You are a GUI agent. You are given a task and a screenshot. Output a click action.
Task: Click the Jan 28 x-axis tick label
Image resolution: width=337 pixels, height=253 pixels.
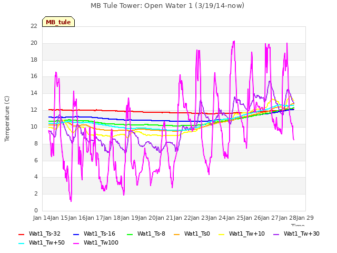pos(288,218)
